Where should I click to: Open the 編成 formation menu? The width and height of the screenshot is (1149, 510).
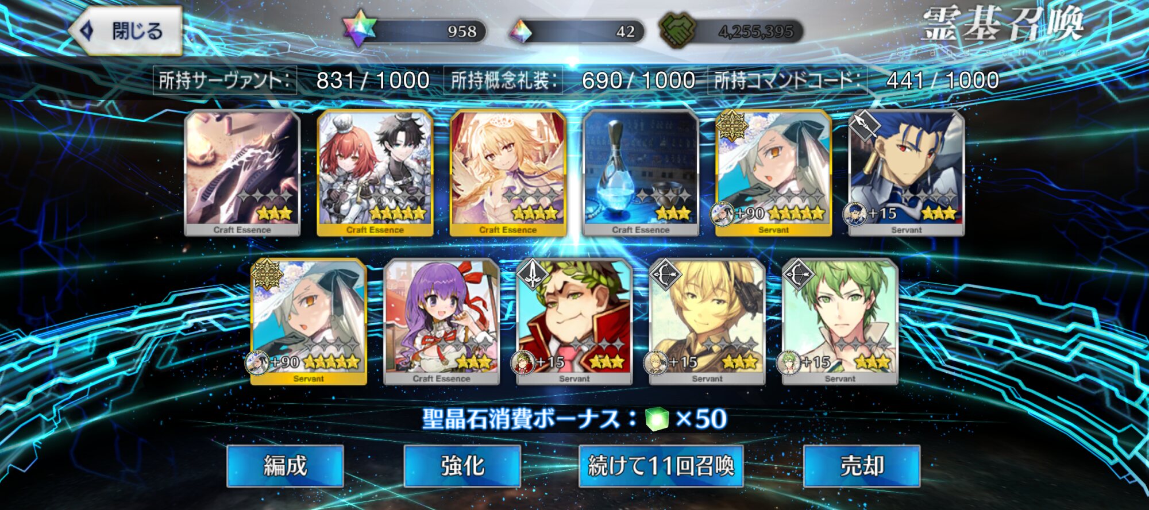(x=286, y=466)
